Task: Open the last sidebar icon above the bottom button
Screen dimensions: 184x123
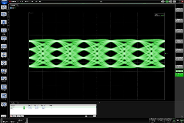Action: click(4, 104)
